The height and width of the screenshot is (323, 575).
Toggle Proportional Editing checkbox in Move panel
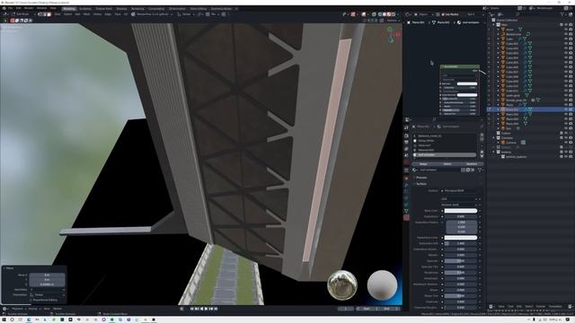pos(31,300)
